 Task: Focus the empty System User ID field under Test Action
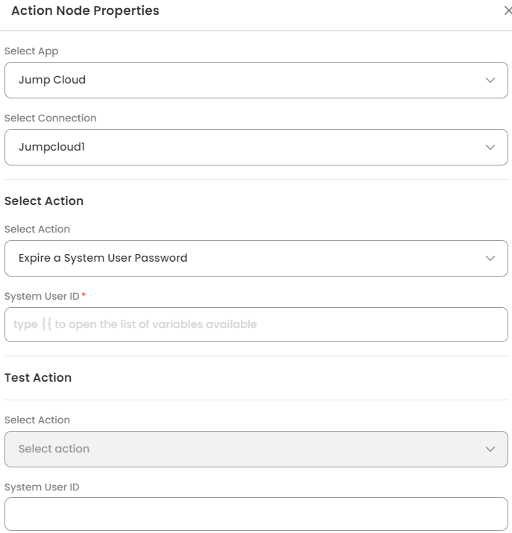256,514
